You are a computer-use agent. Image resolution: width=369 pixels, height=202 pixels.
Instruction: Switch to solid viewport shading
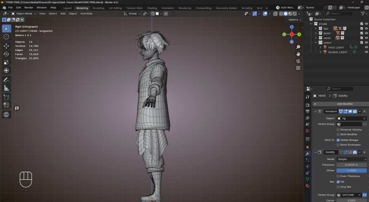point(285,14)
